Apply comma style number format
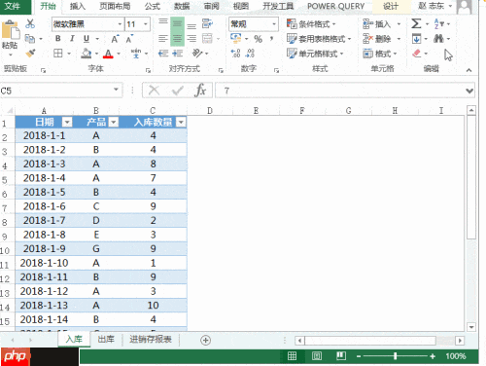The height and width of the screenshot is (366, 486). point(272,39)
